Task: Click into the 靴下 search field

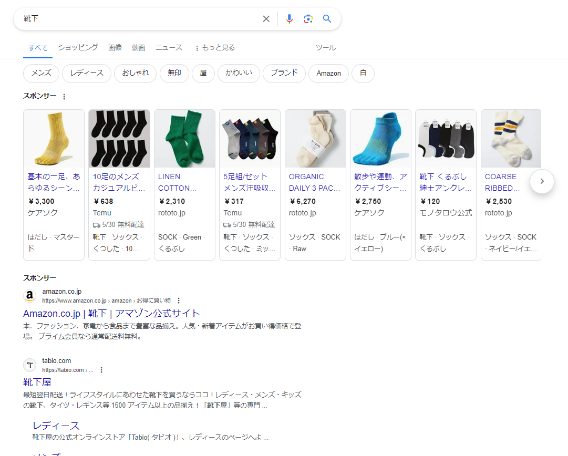Action: (x=139, y=18)
